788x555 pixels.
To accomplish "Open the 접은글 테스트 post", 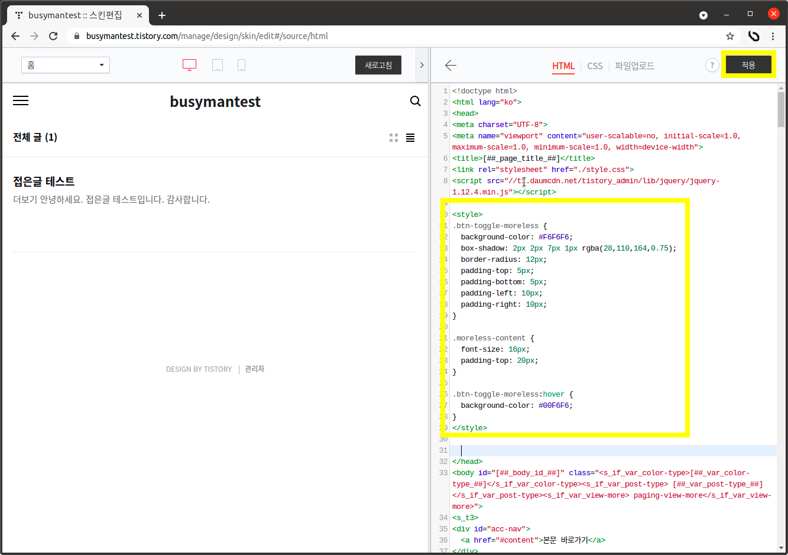I will click(x=44, y=181).
